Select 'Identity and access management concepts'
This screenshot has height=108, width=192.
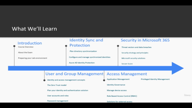coord(66,80)
